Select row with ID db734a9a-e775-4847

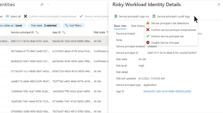(x=54, y=51)
